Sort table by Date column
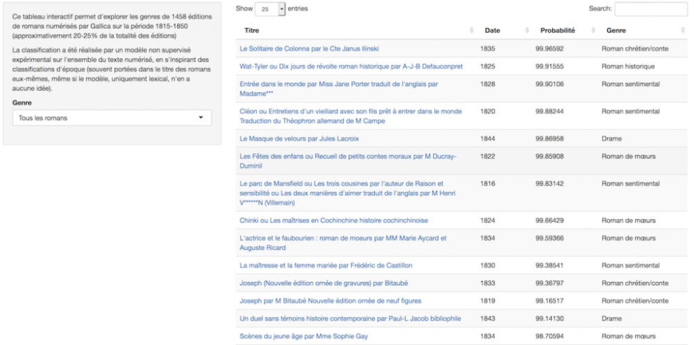 pos(505,30)
